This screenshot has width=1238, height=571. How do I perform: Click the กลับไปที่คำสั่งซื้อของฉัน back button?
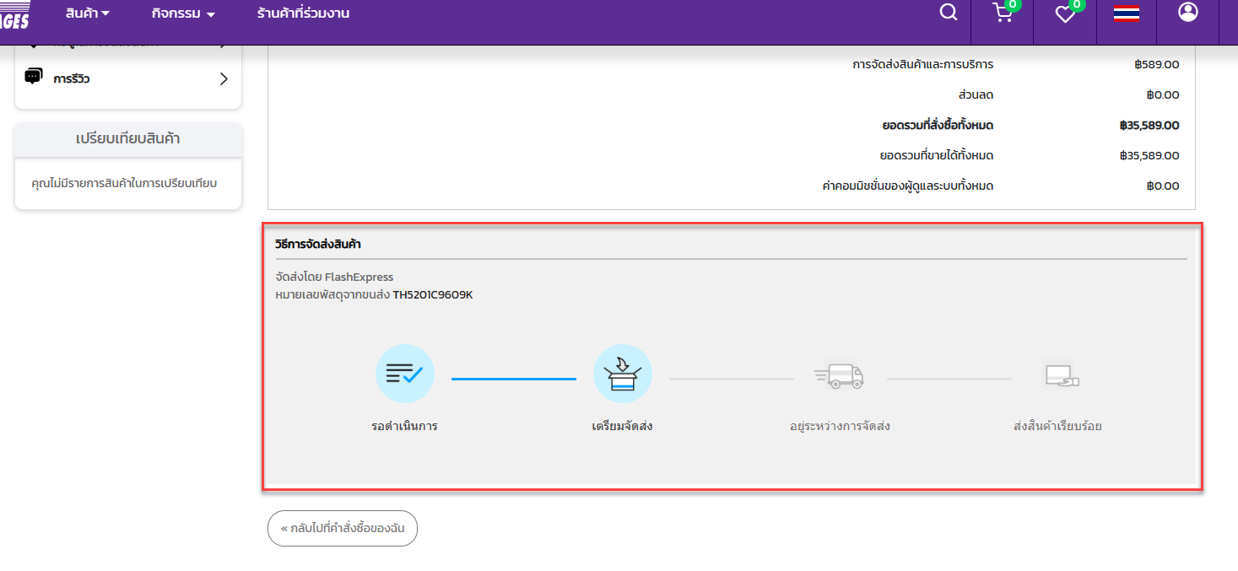point(343,529)
